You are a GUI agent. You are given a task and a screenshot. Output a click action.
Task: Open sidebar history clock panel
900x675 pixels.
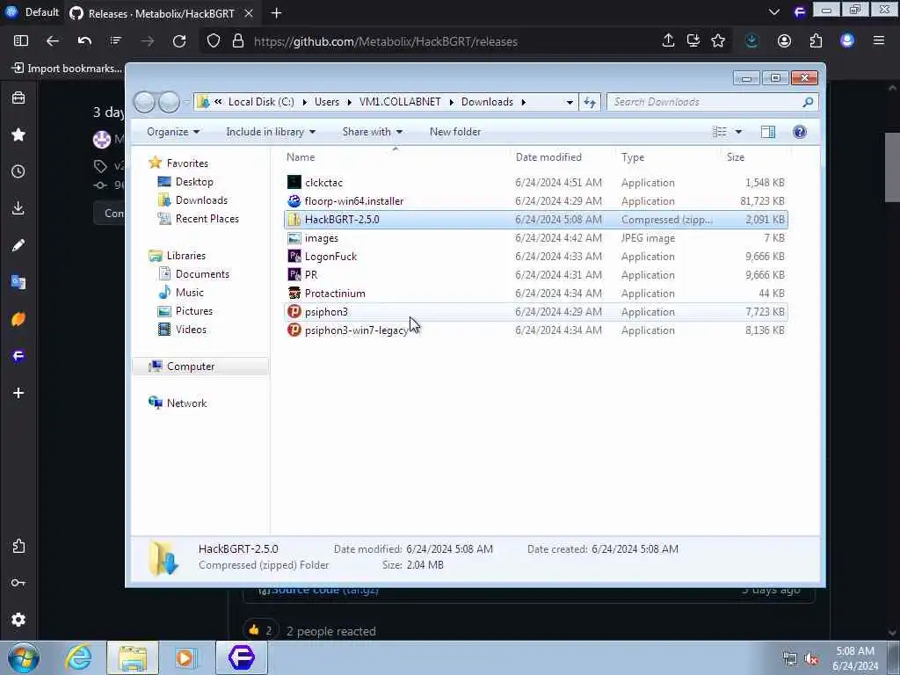pos(18,171)
